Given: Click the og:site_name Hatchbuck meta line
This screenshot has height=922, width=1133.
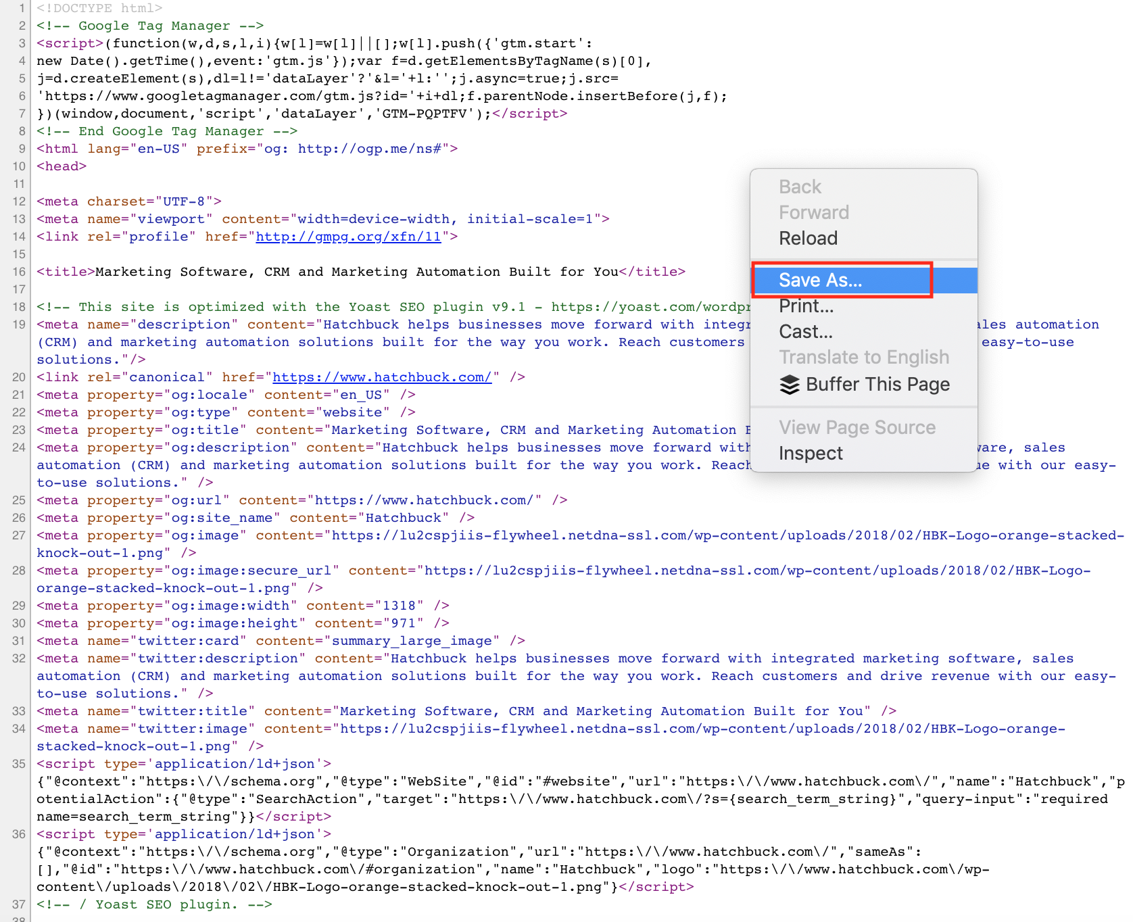Looking at the screenshot, I should (256, 518).
